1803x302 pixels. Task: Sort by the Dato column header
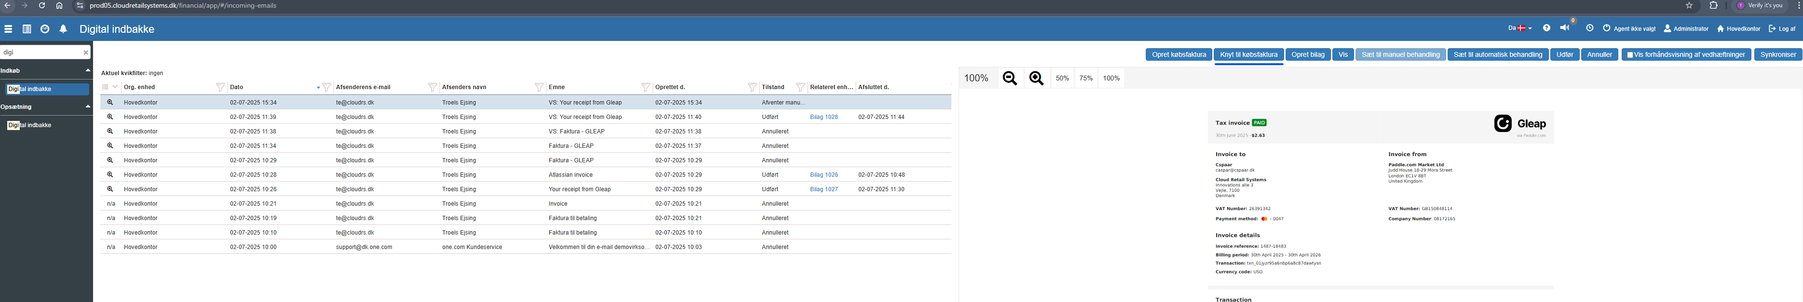click(x=237, y=87)
